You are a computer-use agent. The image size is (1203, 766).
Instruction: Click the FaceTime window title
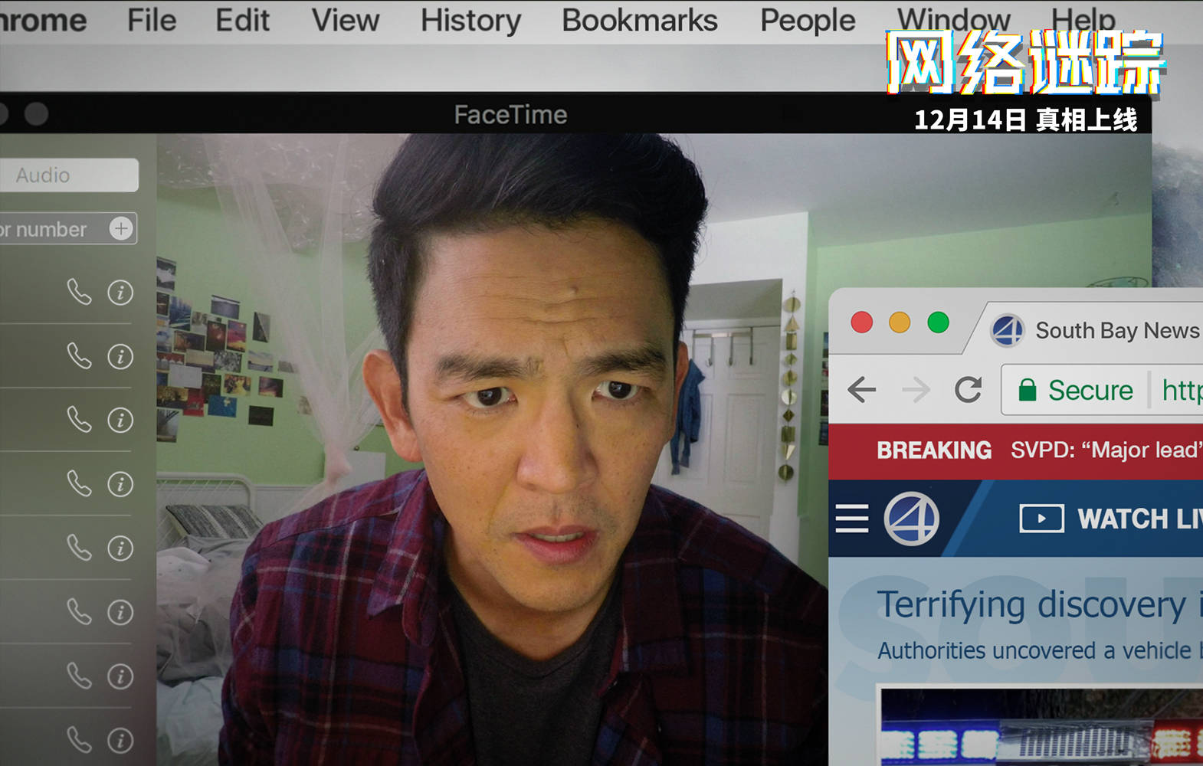pos(510,115)
